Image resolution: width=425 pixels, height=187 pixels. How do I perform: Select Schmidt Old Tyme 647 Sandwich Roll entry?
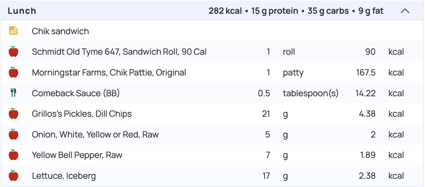(x=213, y=51)
